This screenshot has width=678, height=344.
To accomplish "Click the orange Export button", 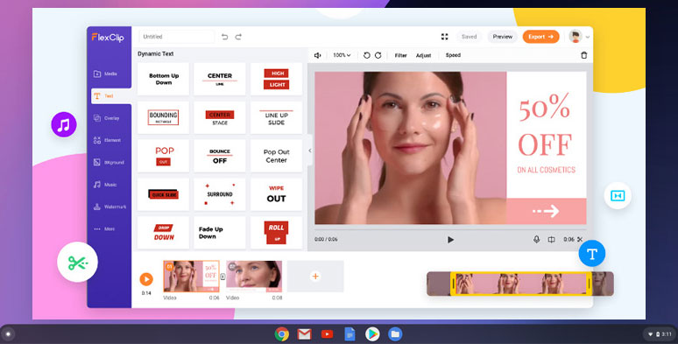I will [x=540, y=37].
